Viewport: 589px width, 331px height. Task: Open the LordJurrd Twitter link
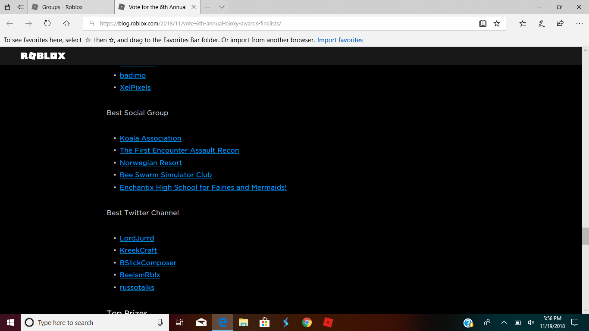click(x=137, y=238)
